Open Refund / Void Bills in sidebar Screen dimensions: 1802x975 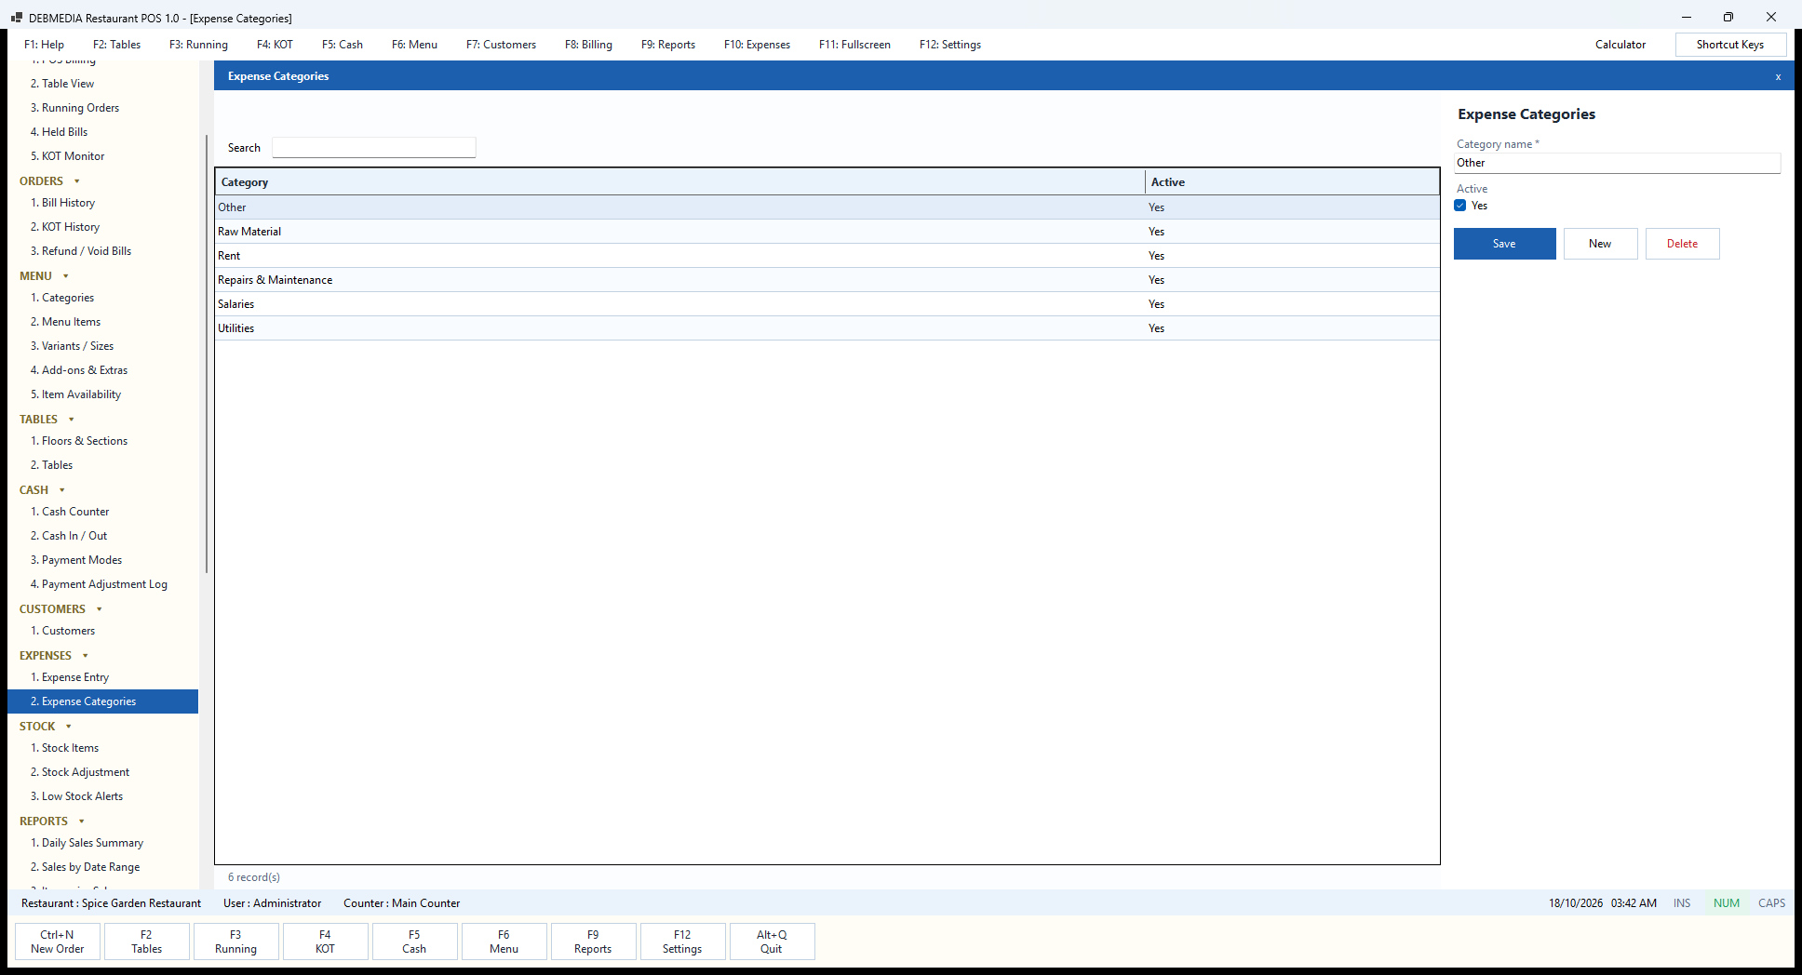[x=102, y=251]
